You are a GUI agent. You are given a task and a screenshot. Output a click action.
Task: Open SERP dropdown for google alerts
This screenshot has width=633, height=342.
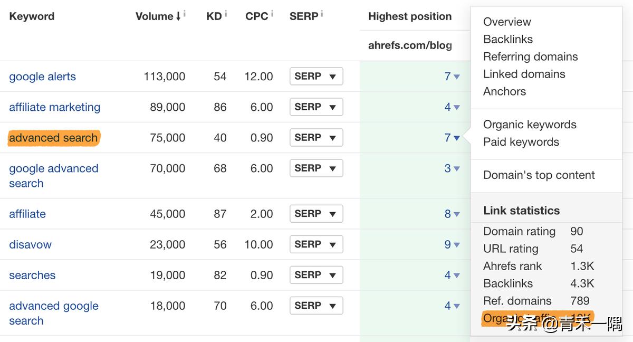(x=316, y=77)
